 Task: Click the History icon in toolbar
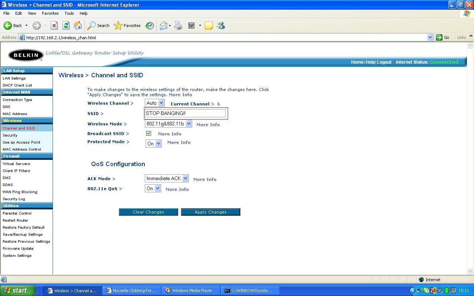[150, 26]
